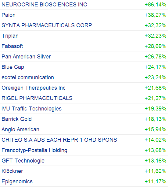Click the +11,17% change for Epigenomics

[x=155, y=181]
